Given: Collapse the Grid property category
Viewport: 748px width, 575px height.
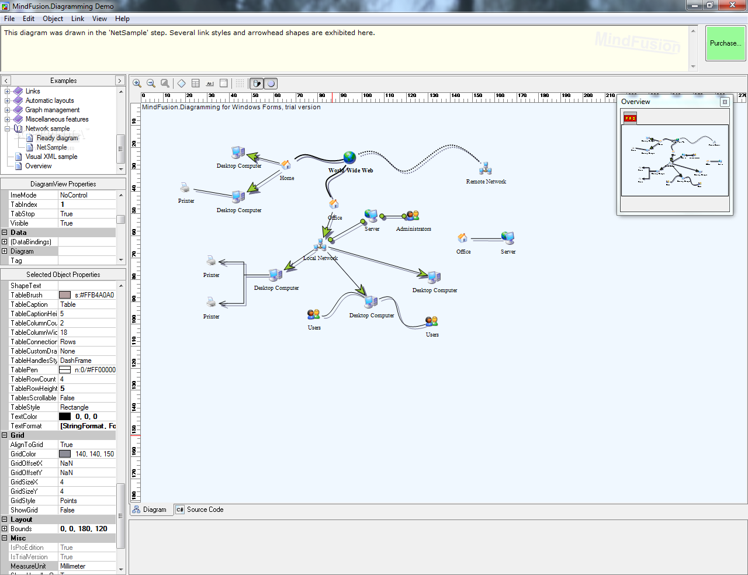Looking at the screenshot, I should point(5,435).
